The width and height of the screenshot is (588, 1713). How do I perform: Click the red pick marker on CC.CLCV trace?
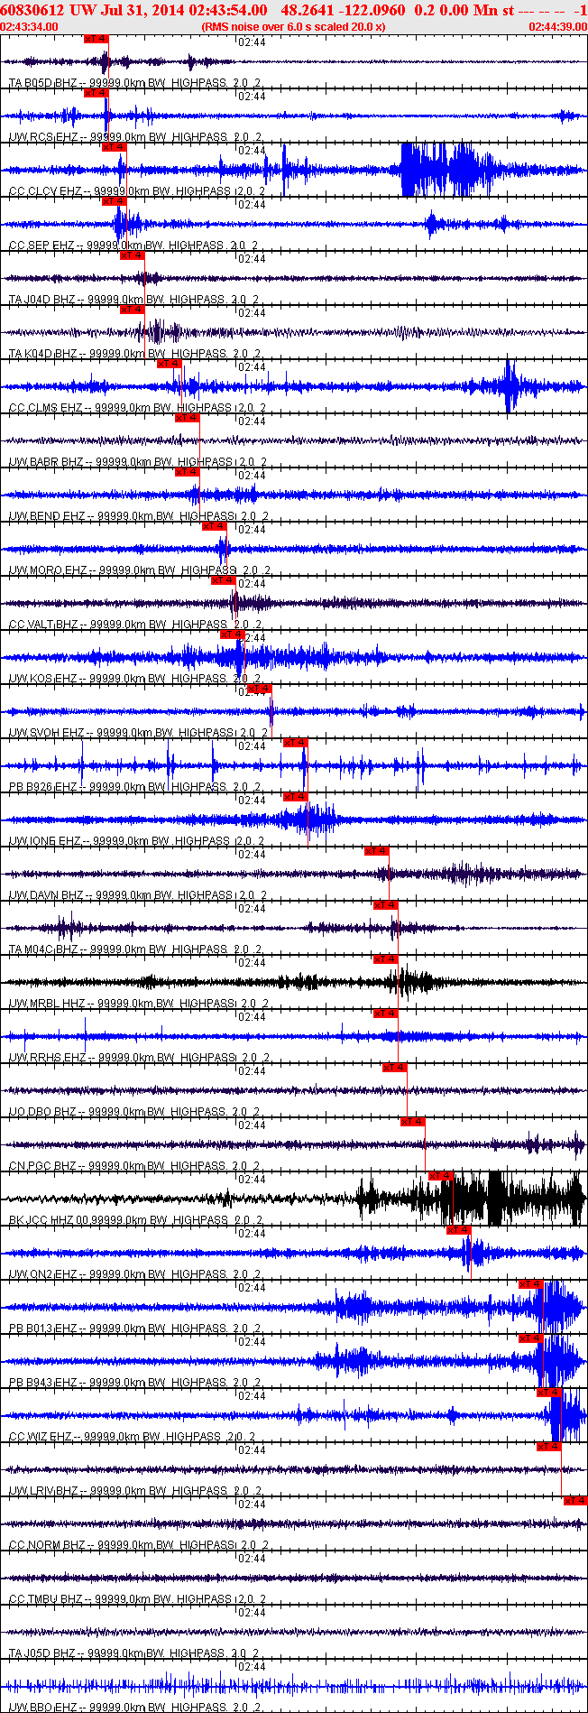click(x=115, y=147)
